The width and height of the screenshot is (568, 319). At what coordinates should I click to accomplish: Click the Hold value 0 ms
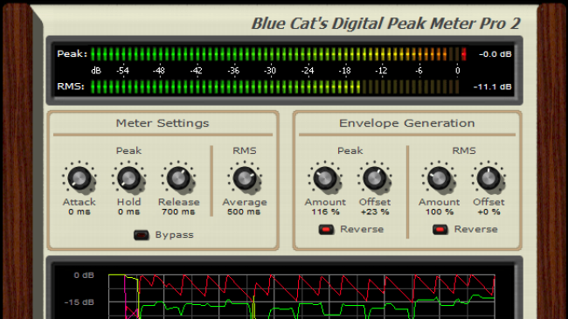(128, 212)
